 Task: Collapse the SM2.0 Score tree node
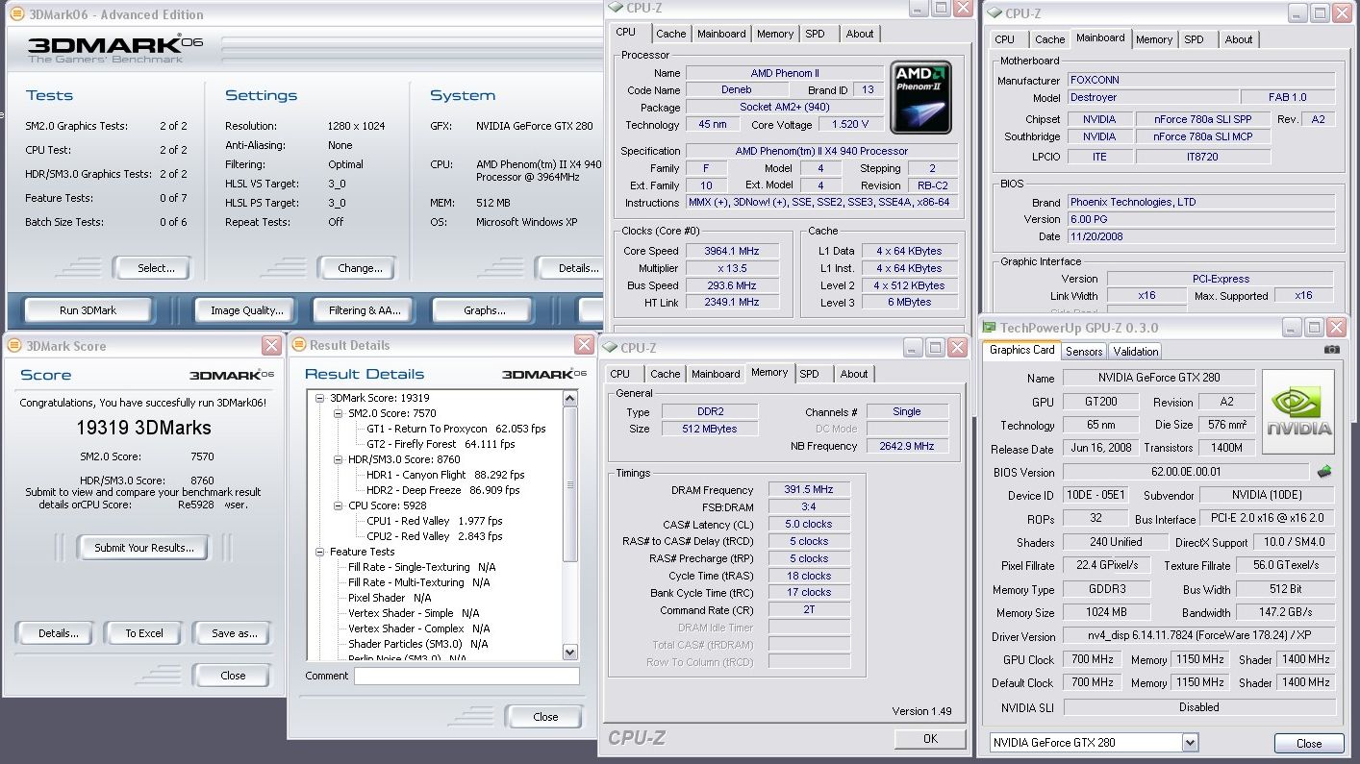click(339, 413)
